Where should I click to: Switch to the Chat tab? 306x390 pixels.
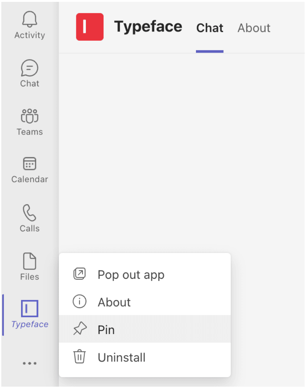[209, 28]
